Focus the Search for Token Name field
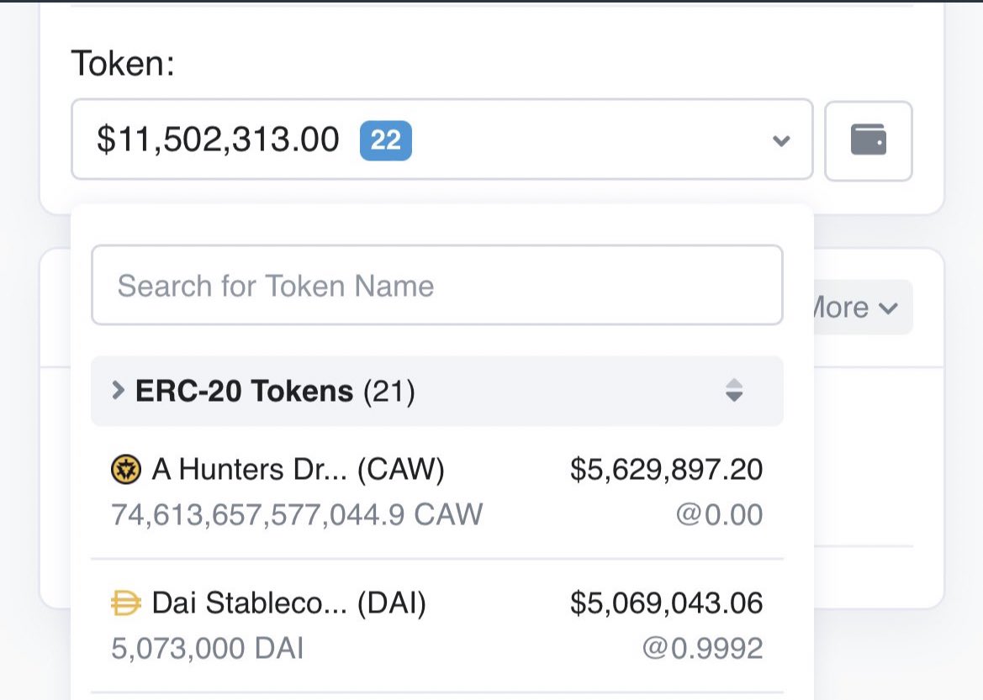Image resolution: width=983 pixels, height=700 pixels. click(x=437, y=285)
